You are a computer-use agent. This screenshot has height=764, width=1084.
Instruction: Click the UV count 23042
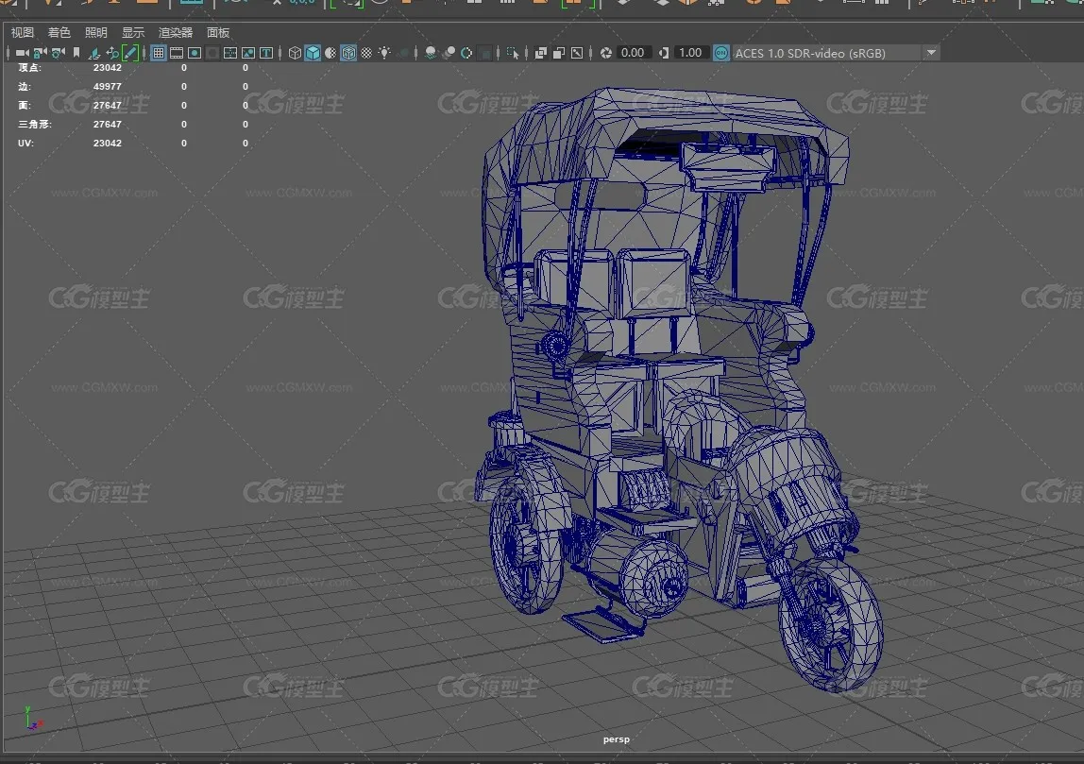pos(107,144)
